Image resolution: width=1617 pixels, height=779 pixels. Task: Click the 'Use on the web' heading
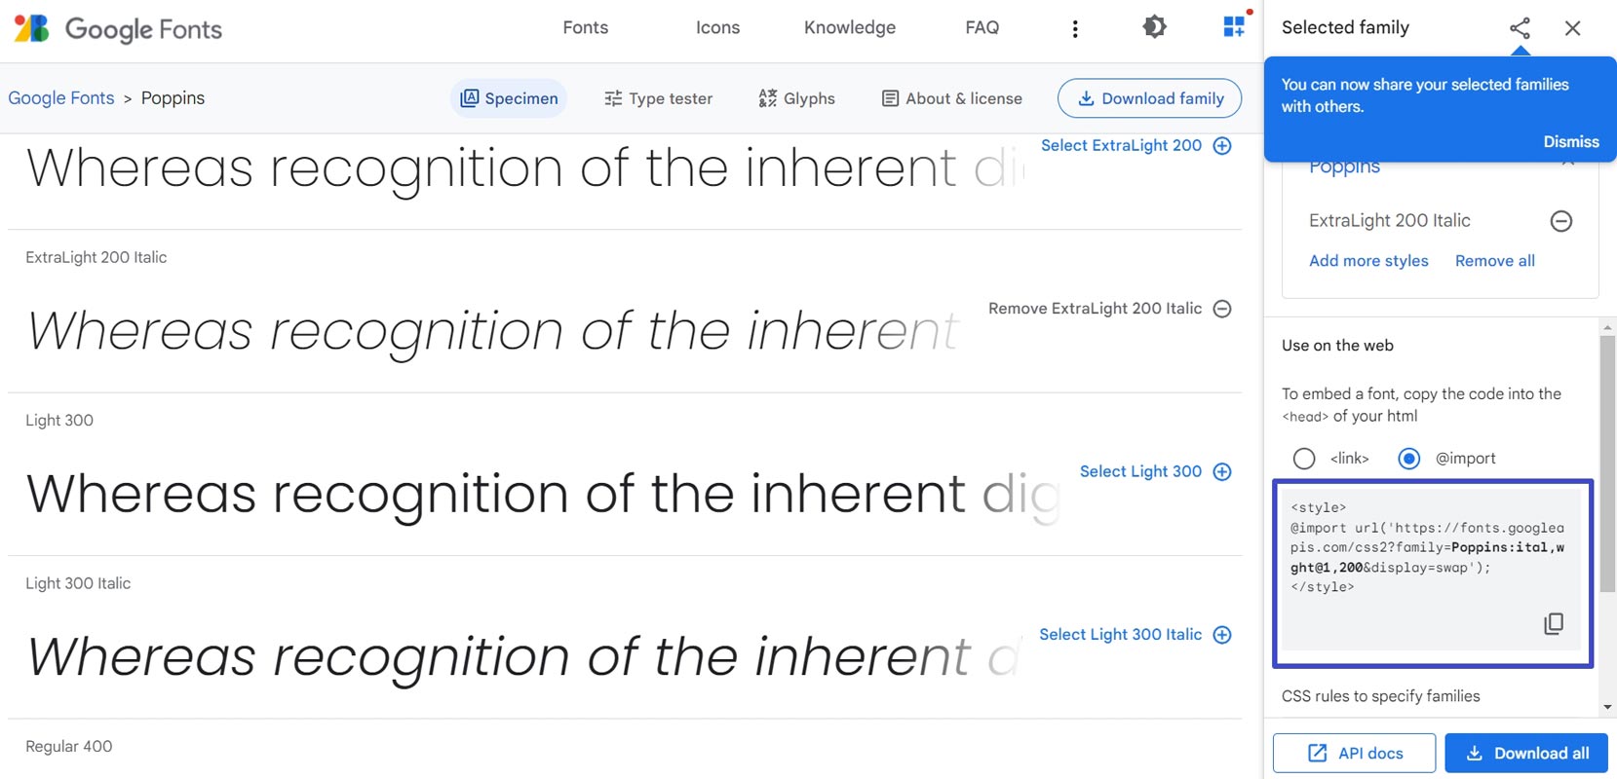click(x=1337, y=346)
